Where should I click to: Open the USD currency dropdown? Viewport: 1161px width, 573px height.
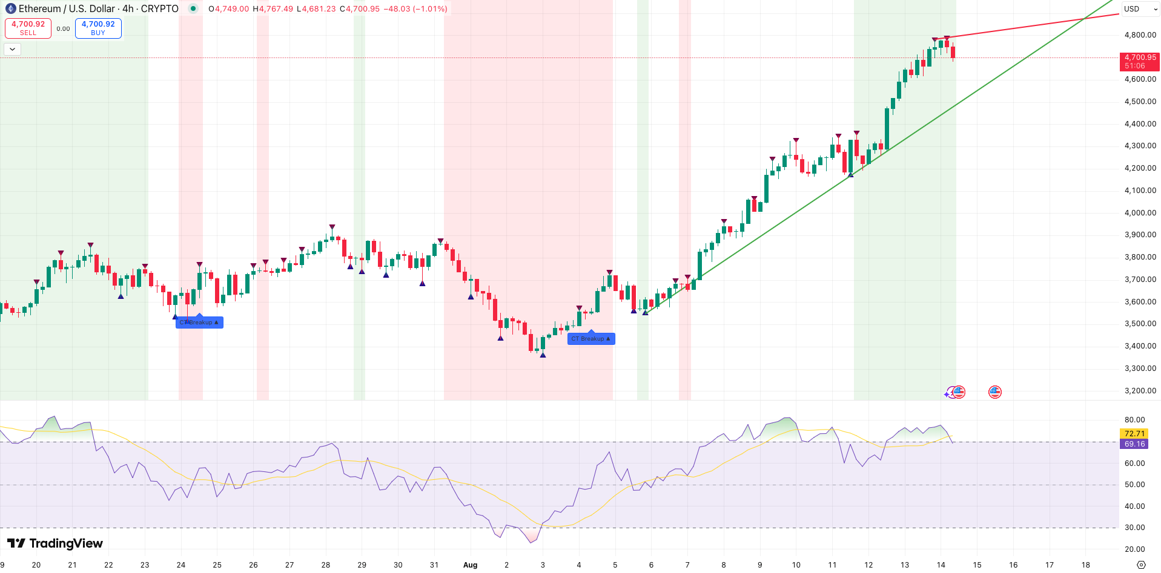point(1140,9)
